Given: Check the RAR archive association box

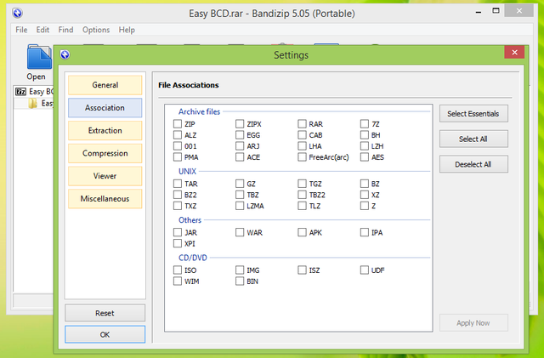Looking at the screenshot, I should [303, 124].
